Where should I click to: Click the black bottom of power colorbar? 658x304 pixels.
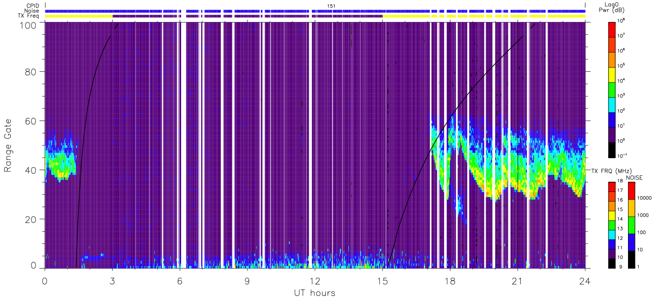[612, 149]
